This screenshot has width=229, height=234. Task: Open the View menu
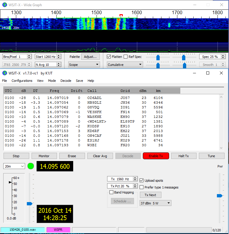tap(40, 81)
